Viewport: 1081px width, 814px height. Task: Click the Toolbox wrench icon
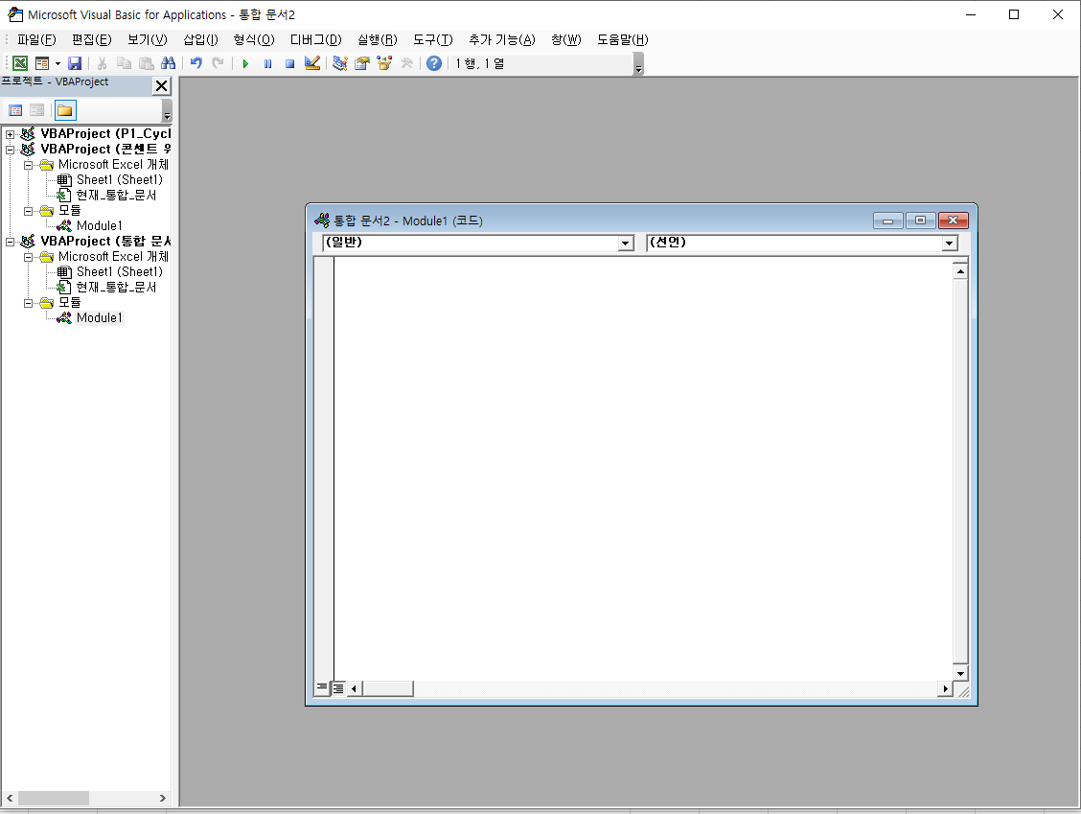click(406, 63)
